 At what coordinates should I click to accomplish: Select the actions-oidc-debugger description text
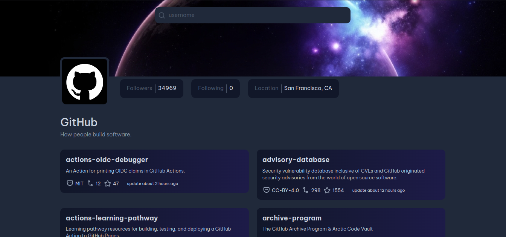point(125,171)
